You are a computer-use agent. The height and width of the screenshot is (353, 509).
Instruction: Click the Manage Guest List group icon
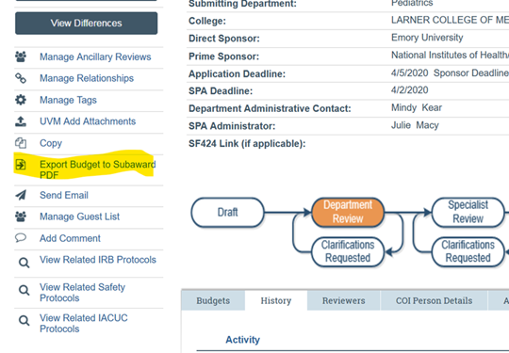[x=21, y=217]
